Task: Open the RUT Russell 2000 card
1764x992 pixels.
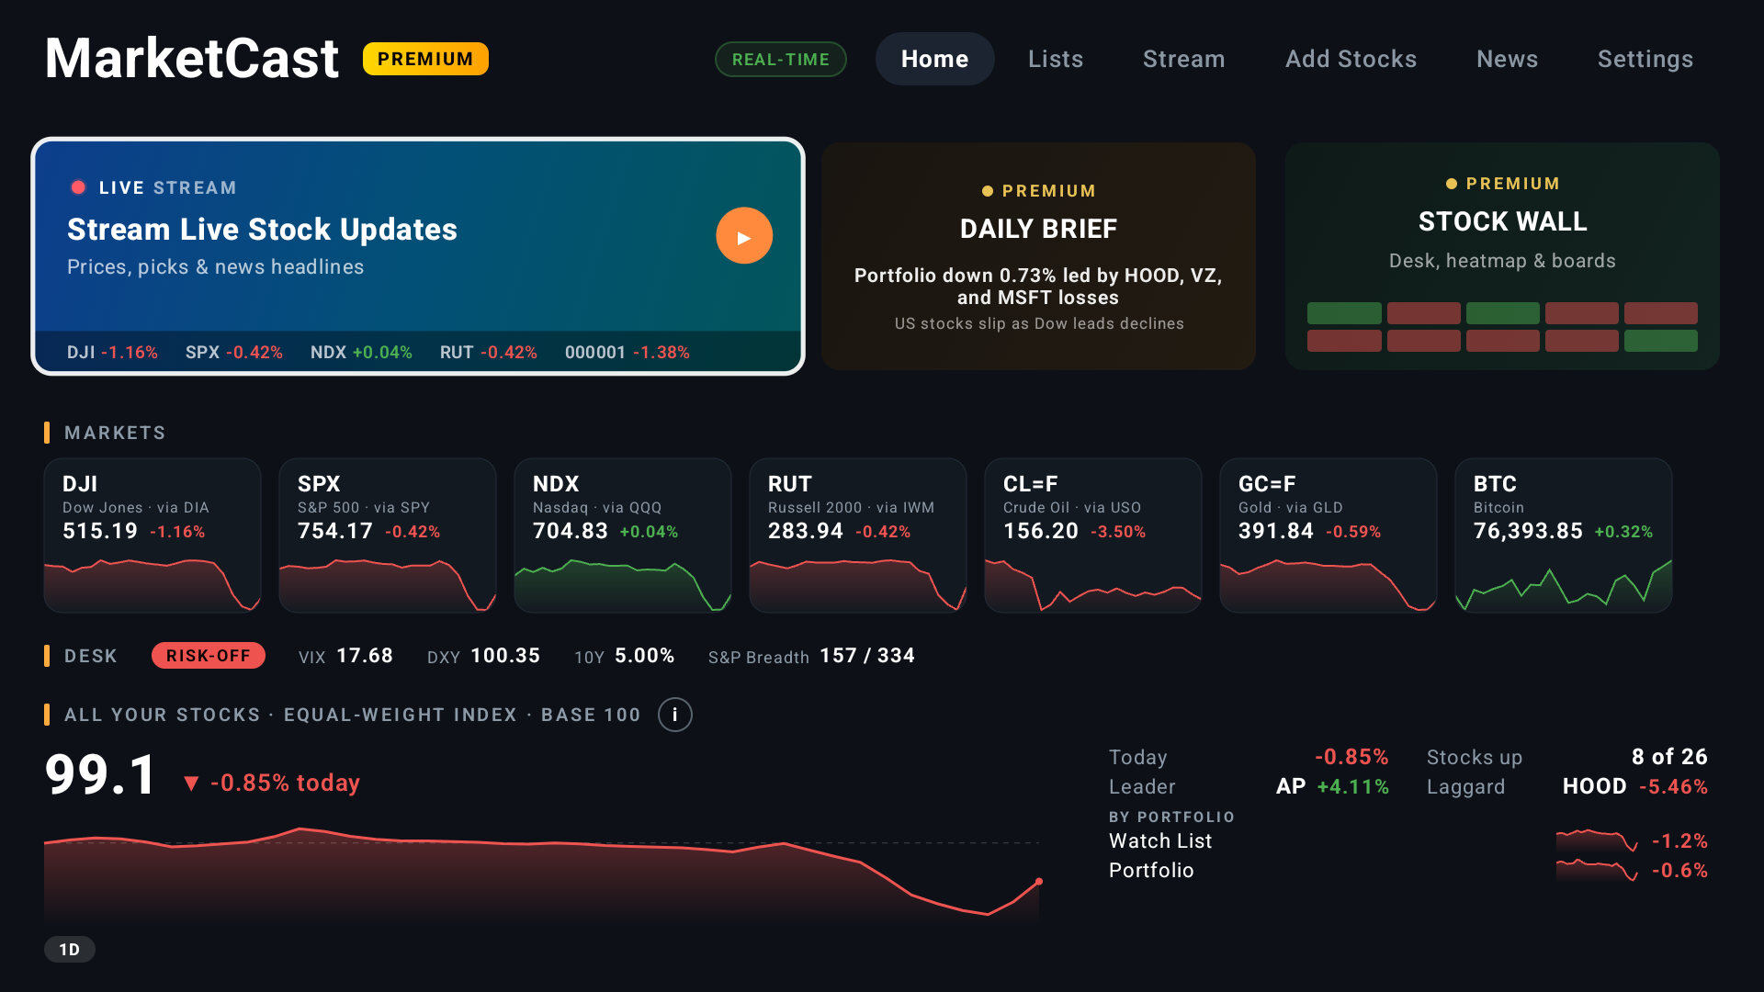Action: coord(858,535)
